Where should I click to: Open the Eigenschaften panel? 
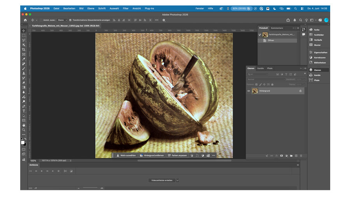click(318, 53)
